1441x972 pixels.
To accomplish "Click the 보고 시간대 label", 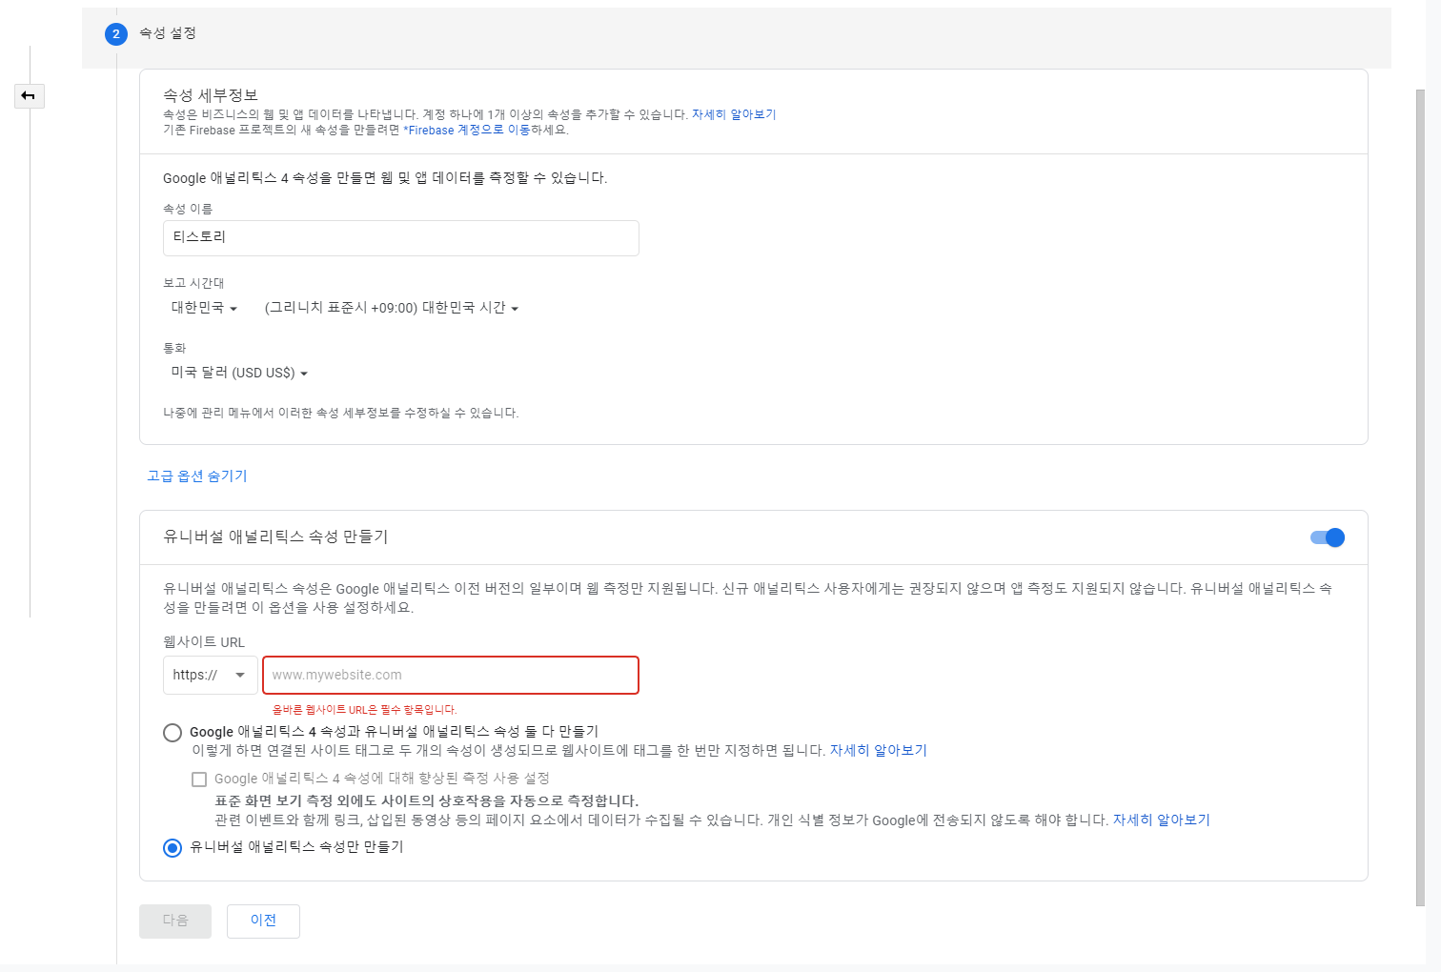I will tap(193, 283).
